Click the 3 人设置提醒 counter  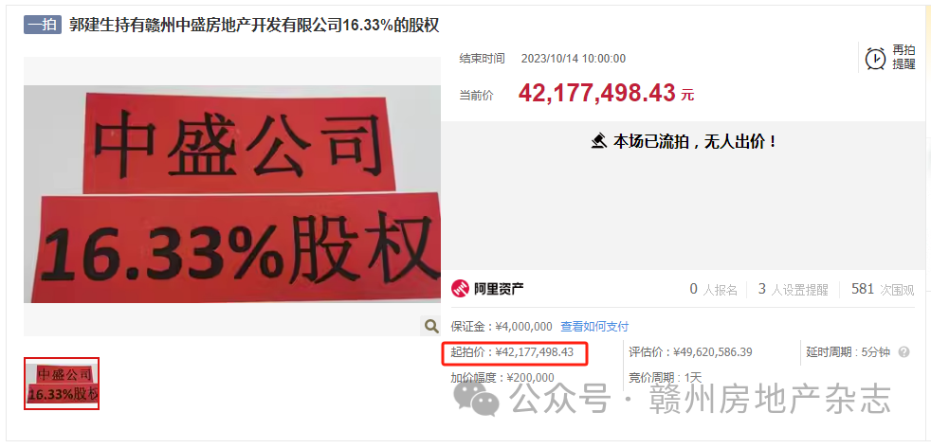point(794,290)
